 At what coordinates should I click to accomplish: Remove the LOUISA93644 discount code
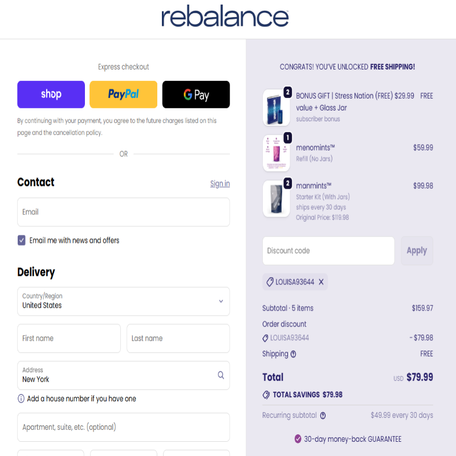[x=321, y=282]
